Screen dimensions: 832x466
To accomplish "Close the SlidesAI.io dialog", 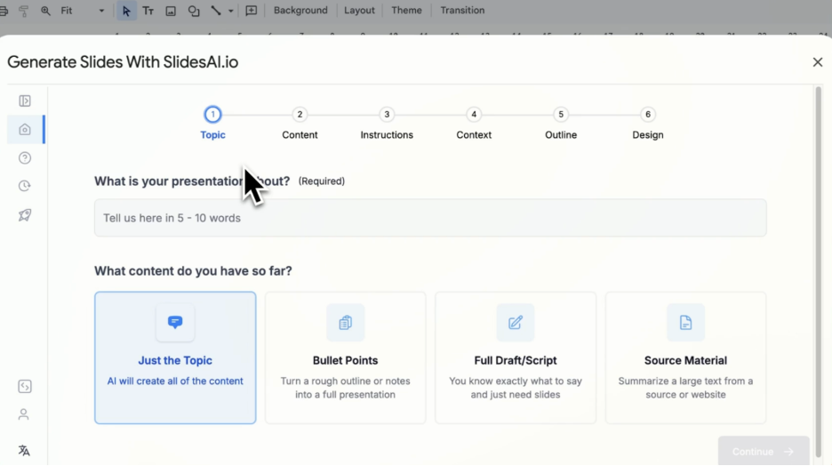I will [818, 62].
